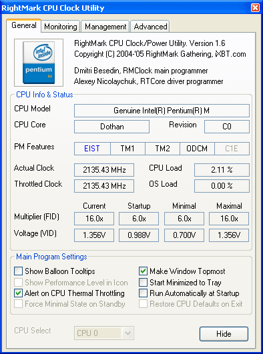Open the Management tab
Viewport: 263px width, 354px height.
105,27
